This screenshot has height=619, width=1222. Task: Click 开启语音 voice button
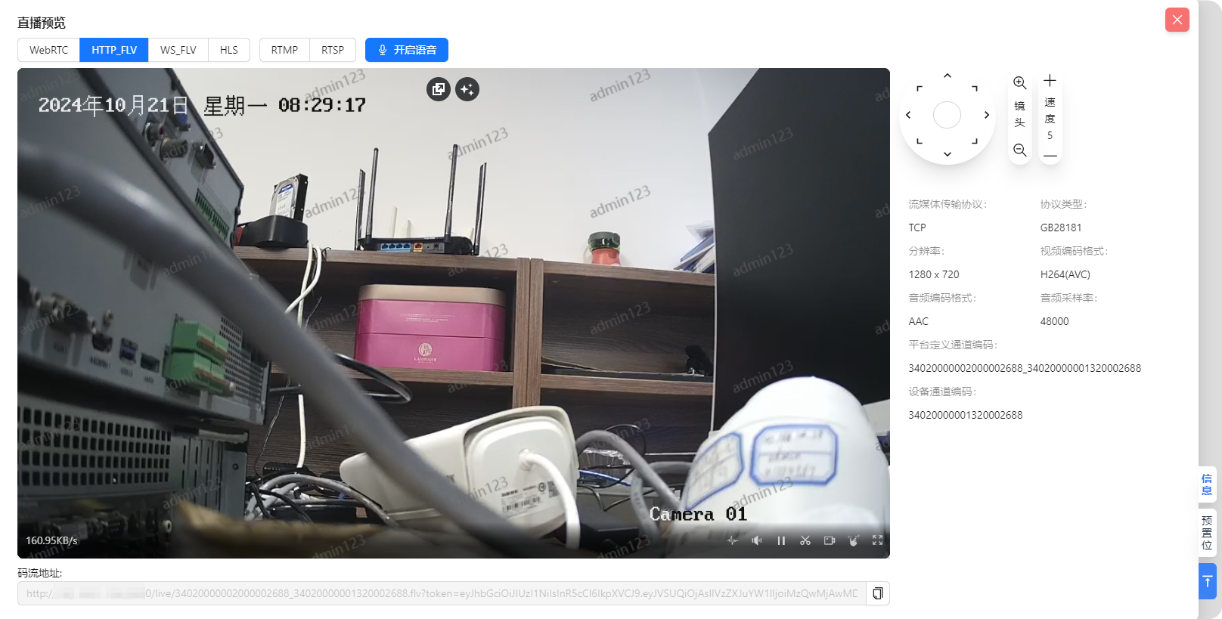click(x=407, y=50)
